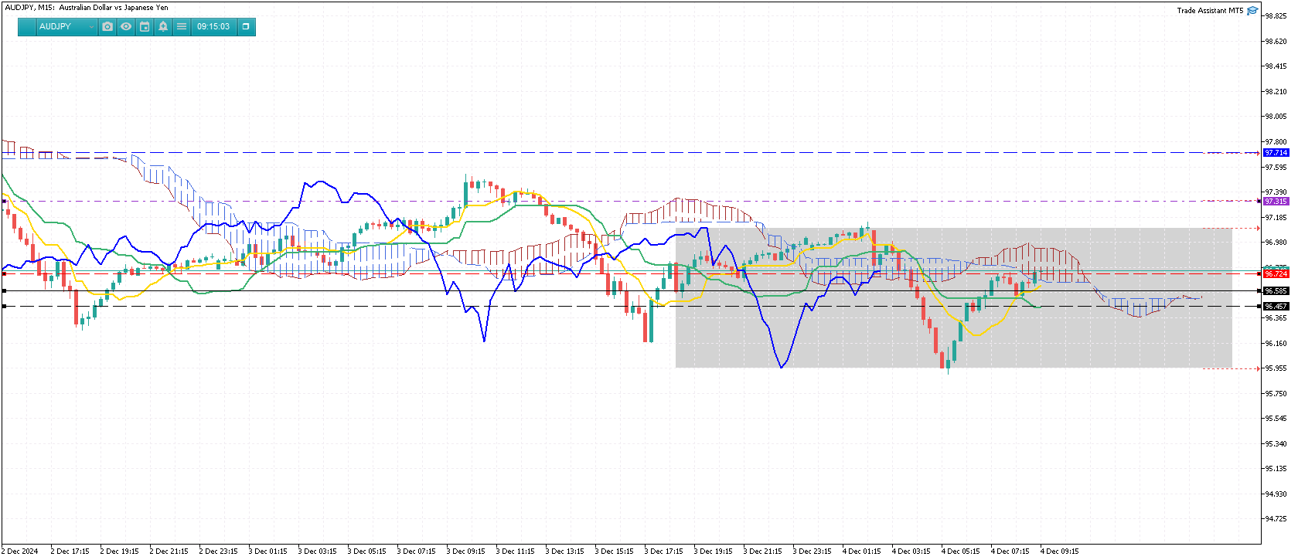Select the blue 97.714 price label
1298x560 pixels.
click(1276, 153)
